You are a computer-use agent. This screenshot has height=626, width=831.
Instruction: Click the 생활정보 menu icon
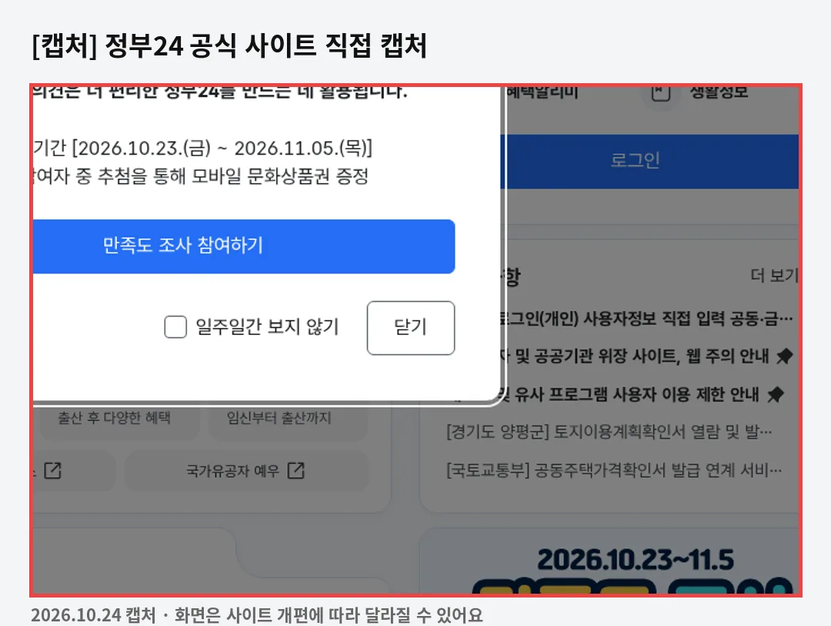click(661, 93)
